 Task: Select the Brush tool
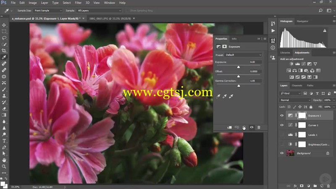click(x=4, y=89)
